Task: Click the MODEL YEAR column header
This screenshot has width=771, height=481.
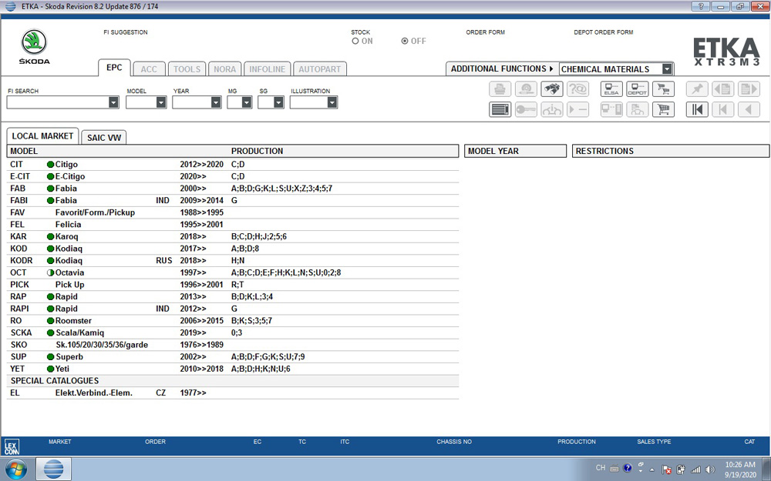Action: click(x=515, y=151)
